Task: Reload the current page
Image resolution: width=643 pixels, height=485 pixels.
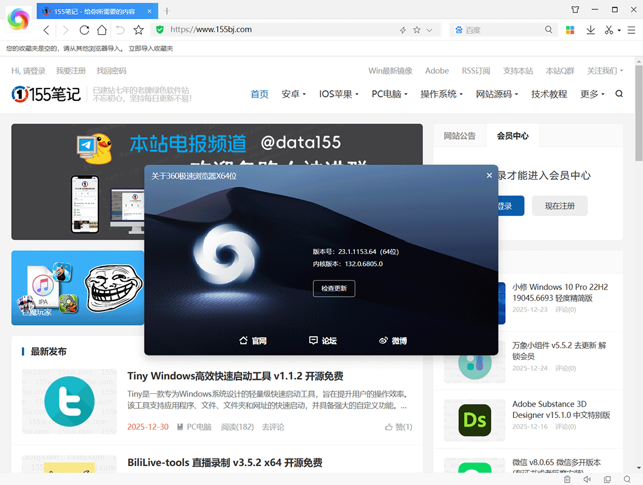Action: tap(84, 30)
